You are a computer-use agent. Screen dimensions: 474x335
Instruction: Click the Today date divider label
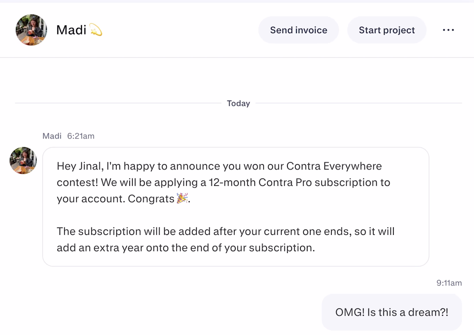(x=238, y=103)
